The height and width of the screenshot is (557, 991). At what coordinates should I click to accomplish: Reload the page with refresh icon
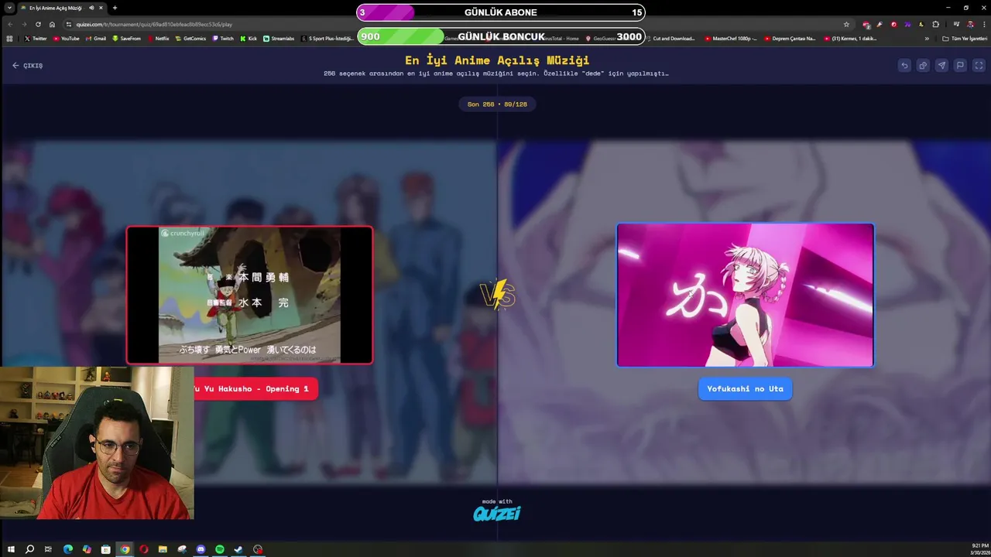38,24
